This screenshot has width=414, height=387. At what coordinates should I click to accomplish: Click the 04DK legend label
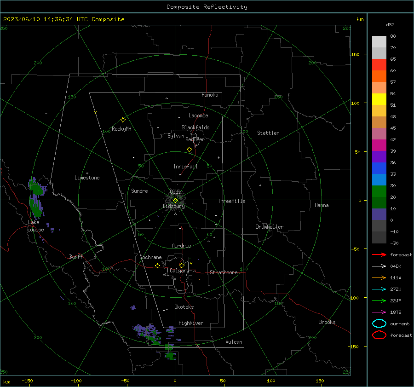point(396,266)
